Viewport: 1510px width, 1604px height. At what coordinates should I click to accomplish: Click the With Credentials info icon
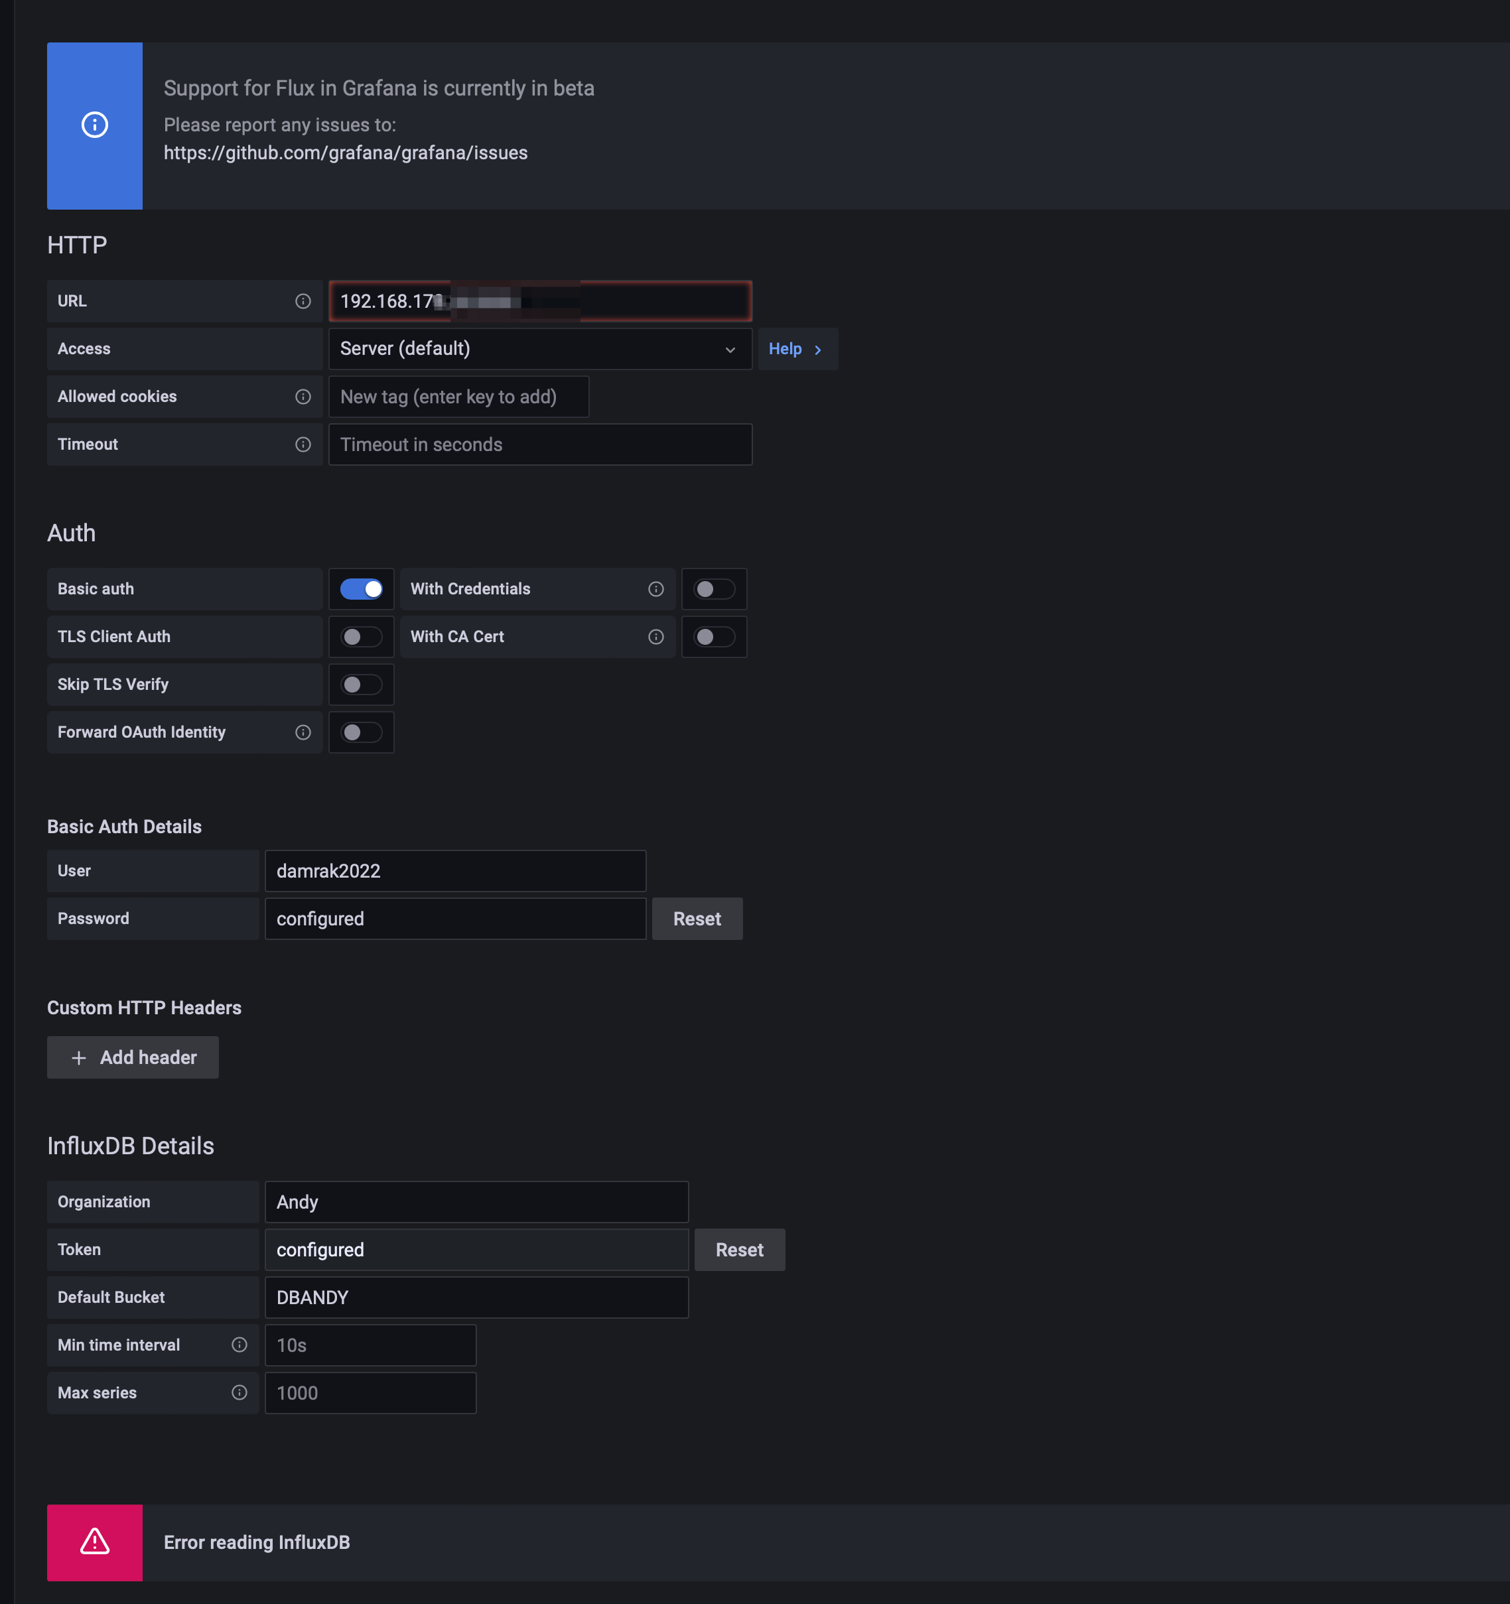(x=655, y=589)
